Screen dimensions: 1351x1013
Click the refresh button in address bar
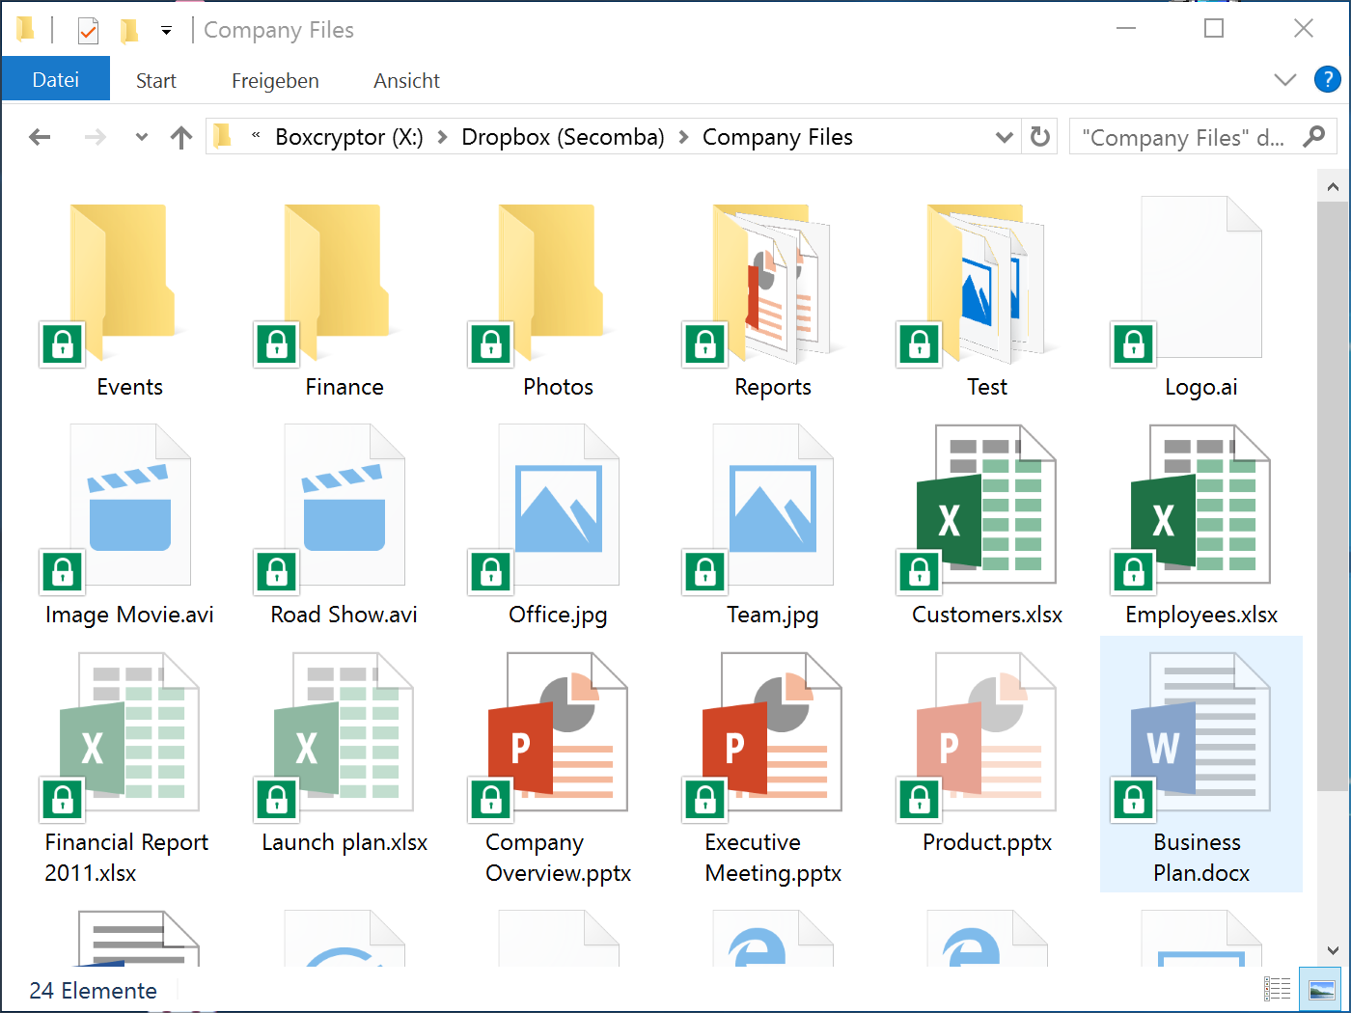[x=1039, y=137]
